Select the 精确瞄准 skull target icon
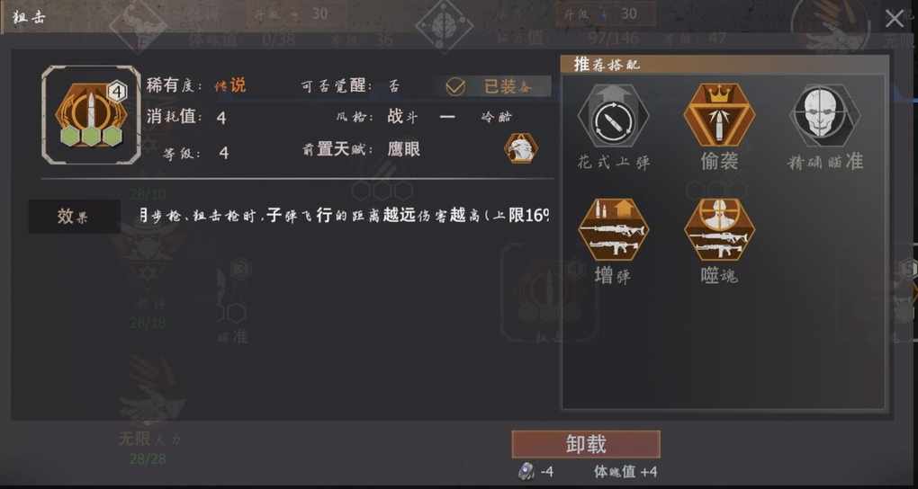Image resolution: width=918 pixels, height=489 pixels. [825, 116]
